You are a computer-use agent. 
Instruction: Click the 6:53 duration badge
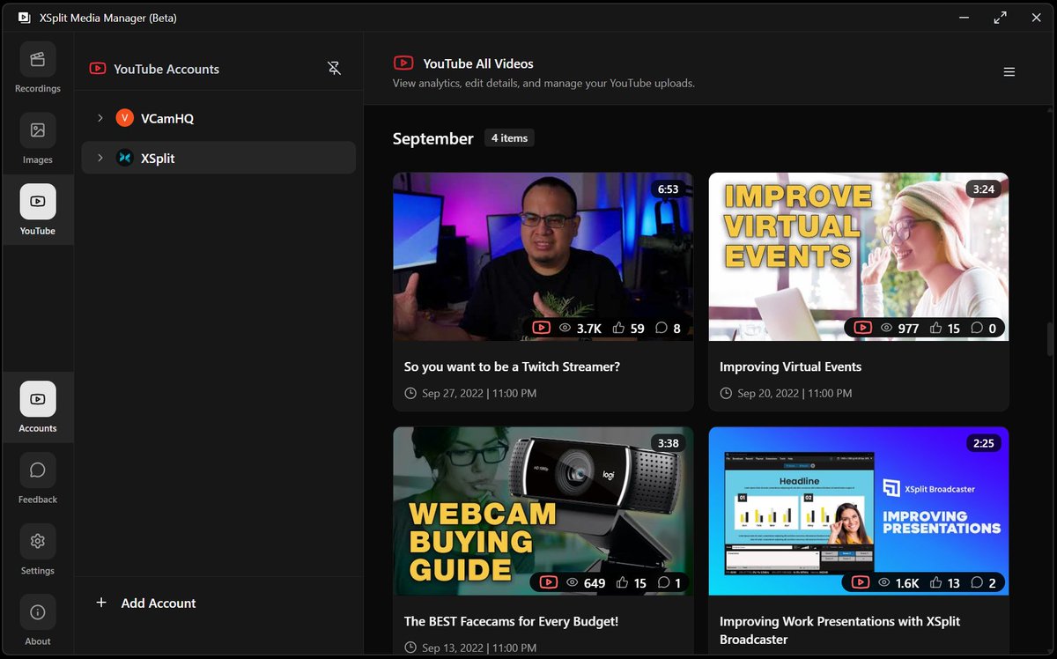[668, 189]
